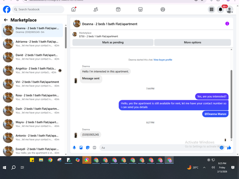Open the Facebook menu grid icon

211,10
